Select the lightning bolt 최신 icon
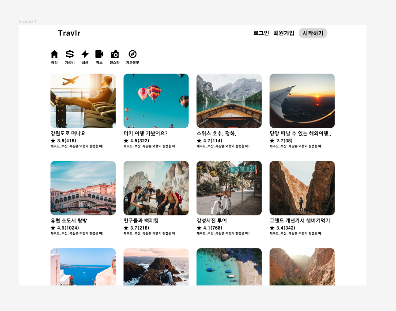Screen dimensions: 396x311 tap(85, 54)
